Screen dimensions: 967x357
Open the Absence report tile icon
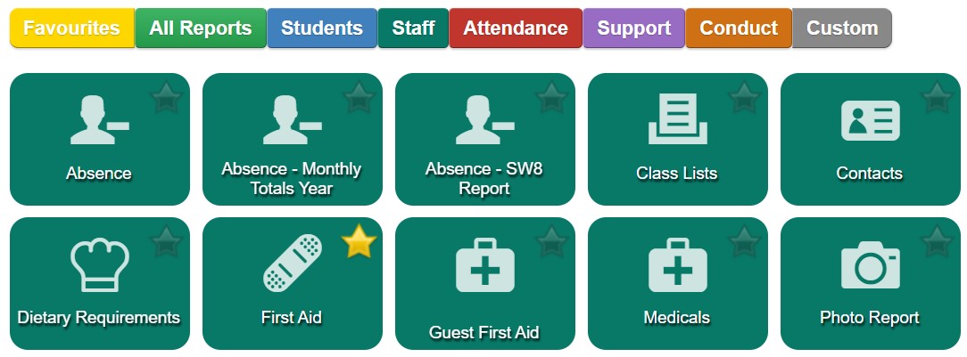click(99, 120)
